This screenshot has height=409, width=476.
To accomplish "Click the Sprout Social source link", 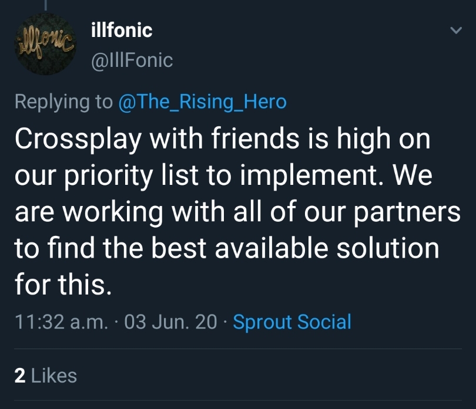I will click(x=292, y=322).
